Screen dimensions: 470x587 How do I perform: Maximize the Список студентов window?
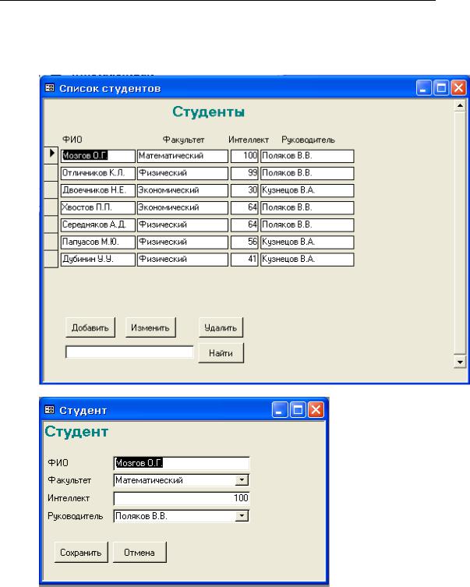pyautogui.click(x=441, y=88)
